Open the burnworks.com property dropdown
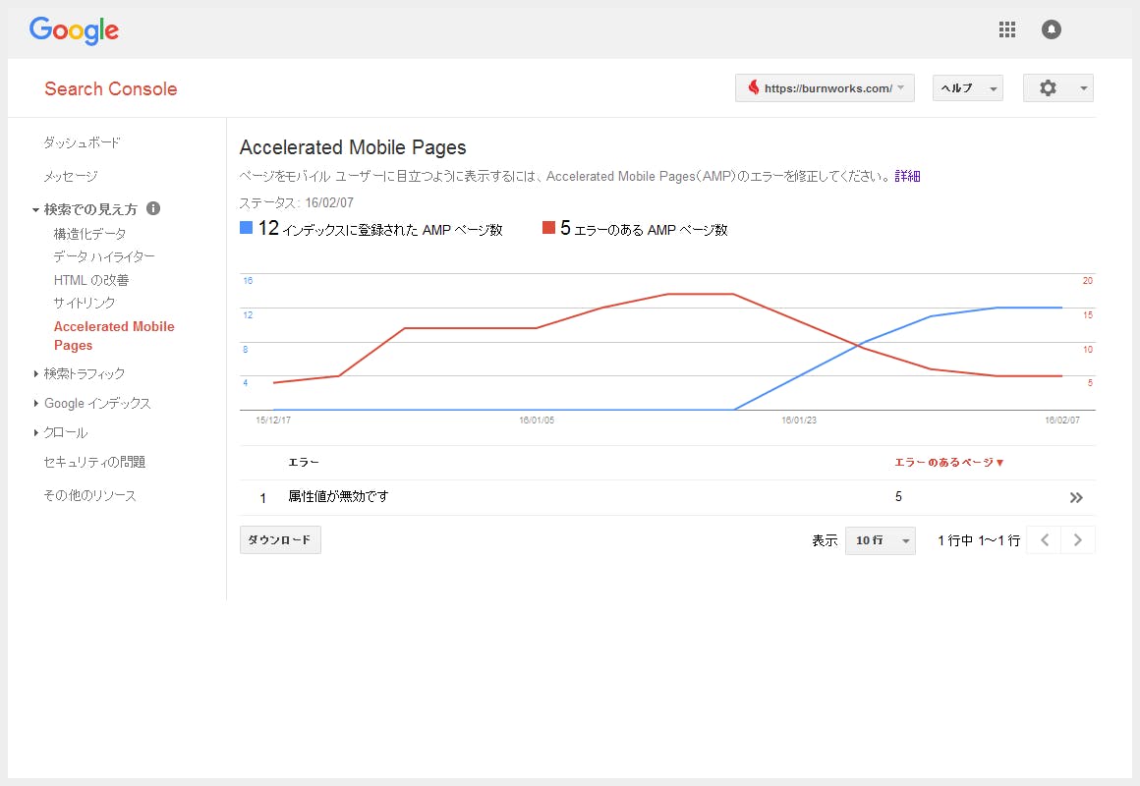The height and width of the screenshot is (786, 1140). click(825, 88)
